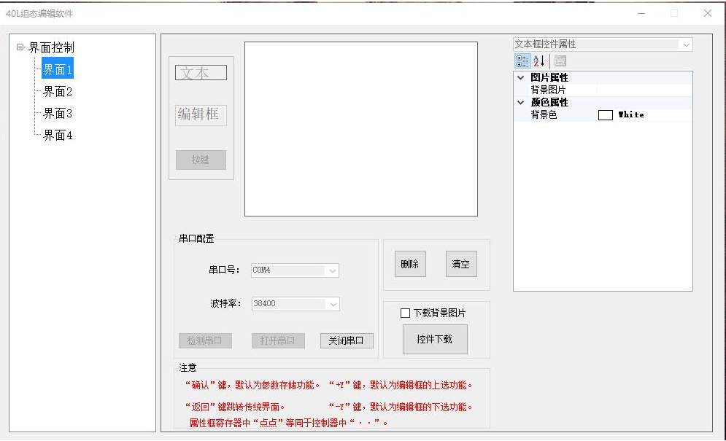Collapse the 图片属性 category
This screenshot has width=726, height=441.
[x=520, y=77]
